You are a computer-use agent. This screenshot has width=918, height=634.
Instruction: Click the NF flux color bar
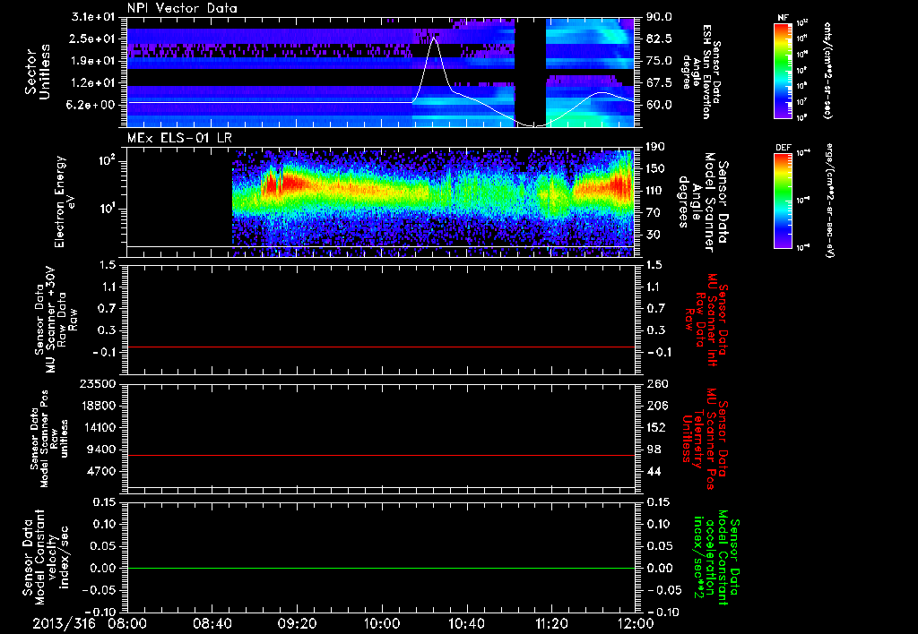pyautogui.click(x=784, y=70)
